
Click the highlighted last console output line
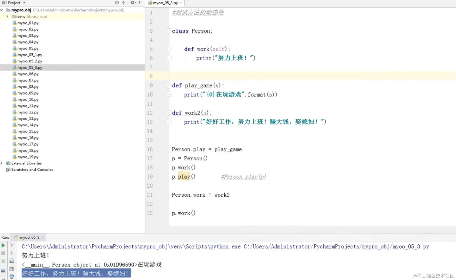[76, 273]
